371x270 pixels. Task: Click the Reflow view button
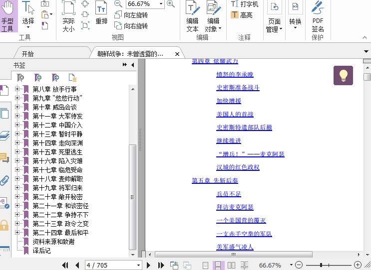coord(101,13)
